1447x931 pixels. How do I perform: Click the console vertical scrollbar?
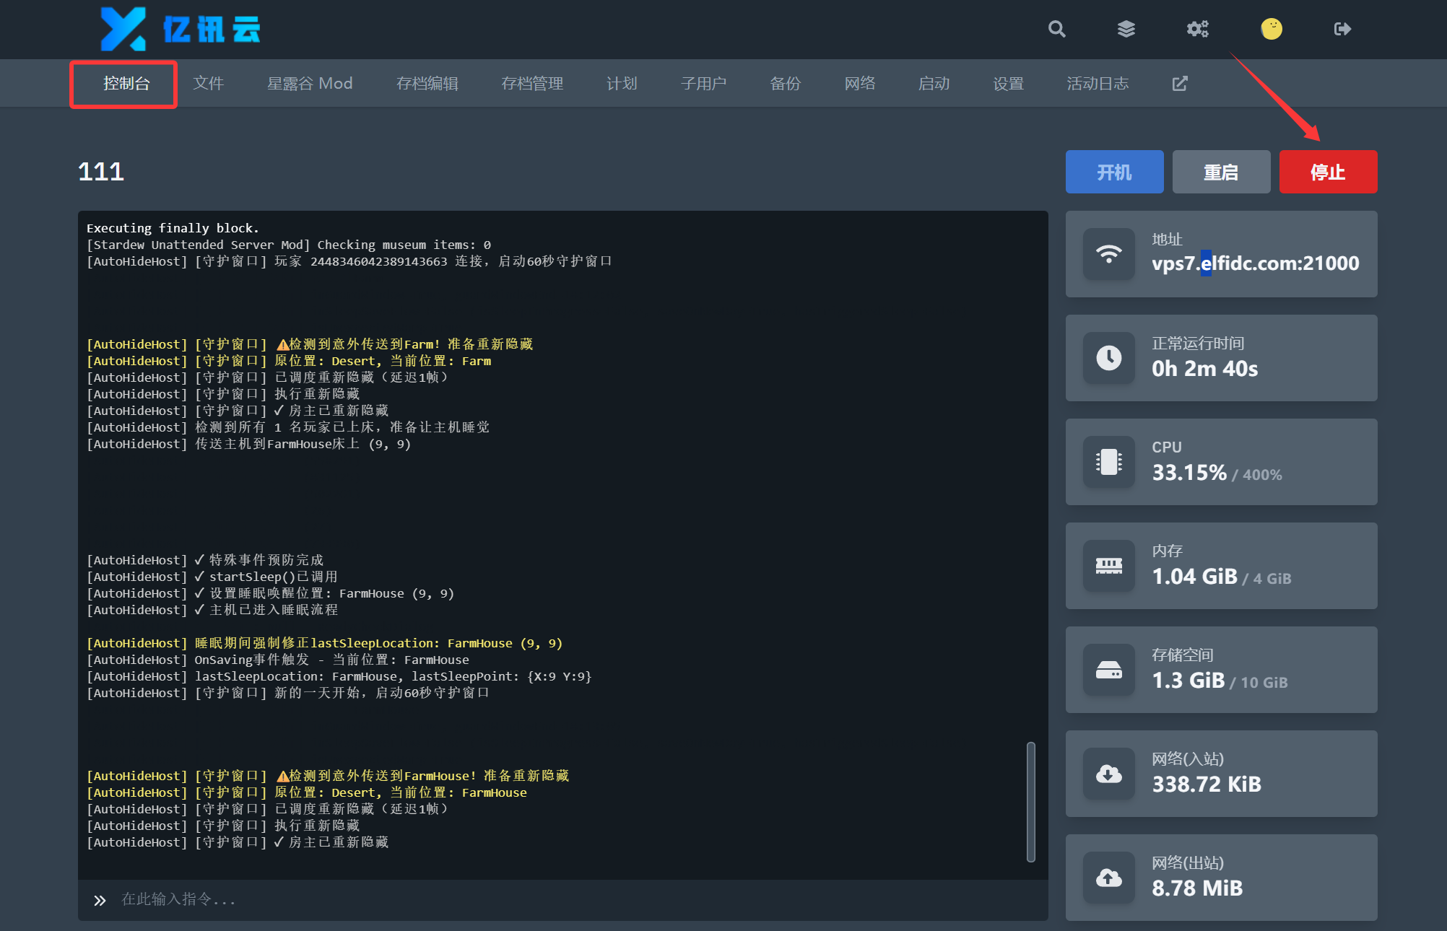[x=1031, y=801]
